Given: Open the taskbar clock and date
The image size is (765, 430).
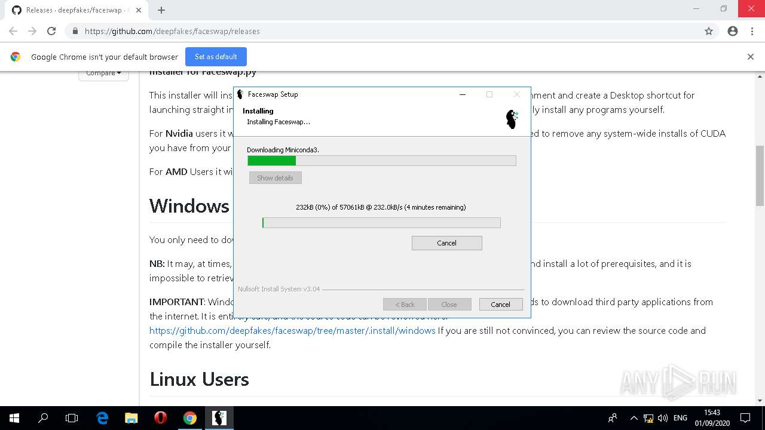Looking at the screenshot, I should tap(712, 418).
